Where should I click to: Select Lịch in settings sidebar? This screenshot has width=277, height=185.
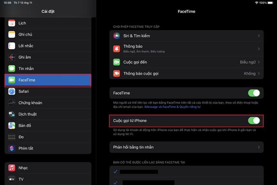tap(48, 23)
